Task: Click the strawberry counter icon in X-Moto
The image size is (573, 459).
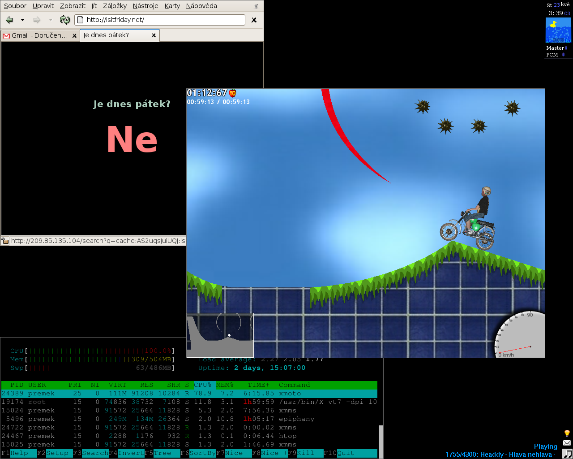Action: coord(232,93)
